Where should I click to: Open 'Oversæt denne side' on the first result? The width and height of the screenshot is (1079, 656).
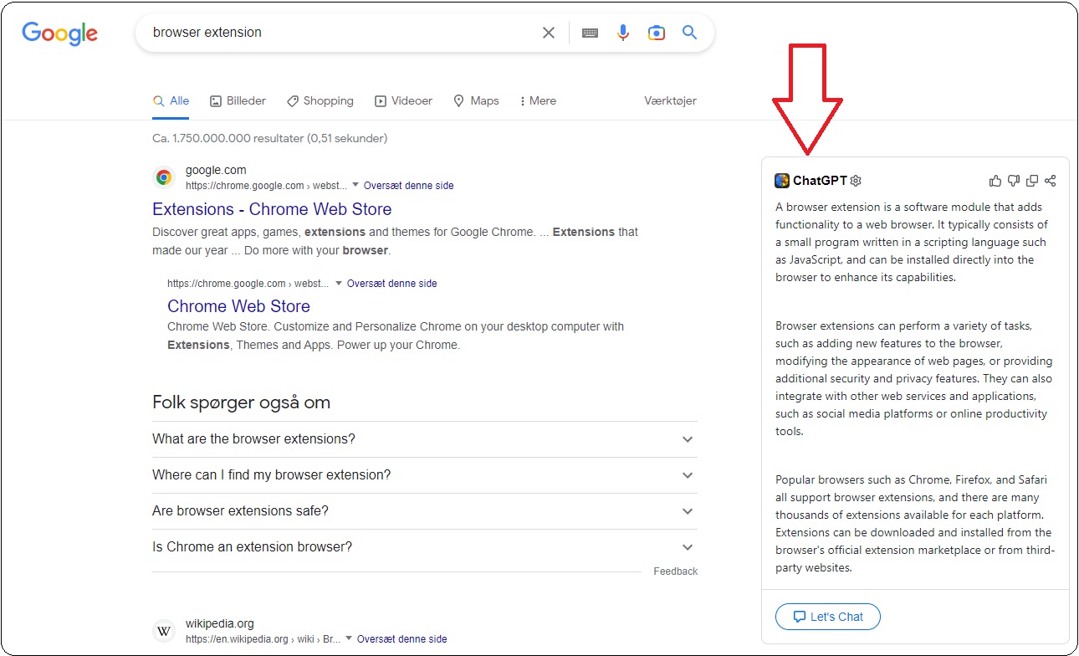tap(408, 185)
